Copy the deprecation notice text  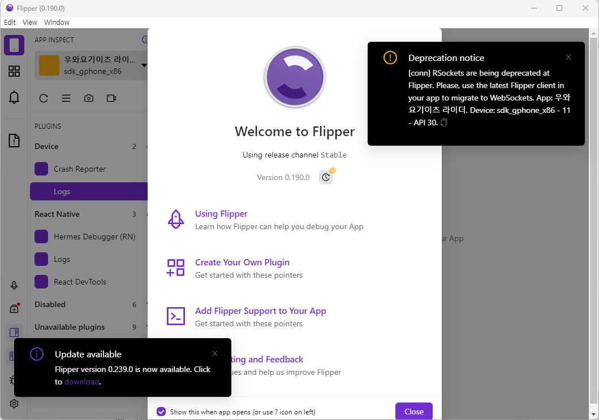pyautogui.click(x=444, y=123)
